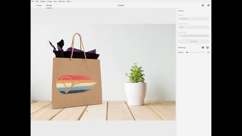Select the Render tab
242x136 pixels.
(49, 5)
